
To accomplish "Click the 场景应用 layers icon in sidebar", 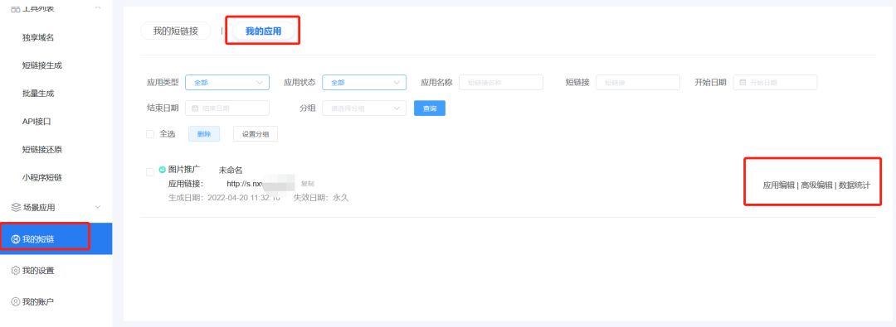I will click(x=16, y=207).
